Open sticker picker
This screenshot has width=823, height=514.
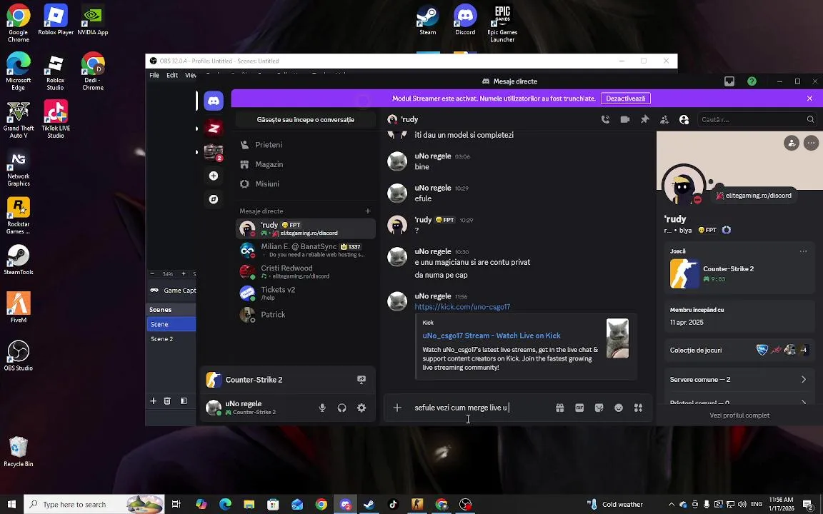point(599,408)
